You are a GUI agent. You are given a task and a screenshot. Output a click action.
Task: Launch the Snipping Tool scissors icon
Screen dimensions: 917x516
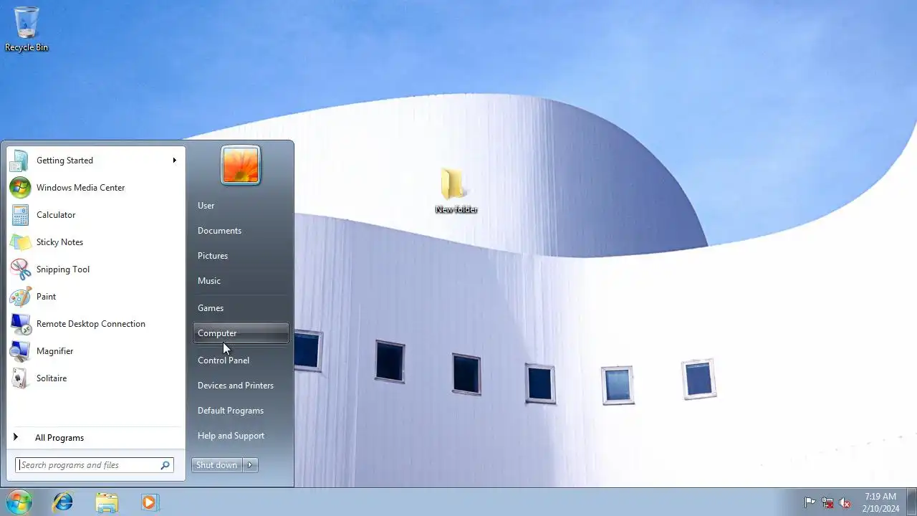pos(20,269)
